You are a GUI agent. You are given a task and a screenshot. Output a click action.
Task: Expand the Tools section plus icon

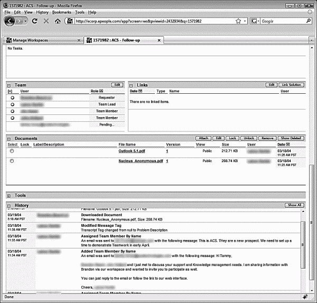click(10, 195)
